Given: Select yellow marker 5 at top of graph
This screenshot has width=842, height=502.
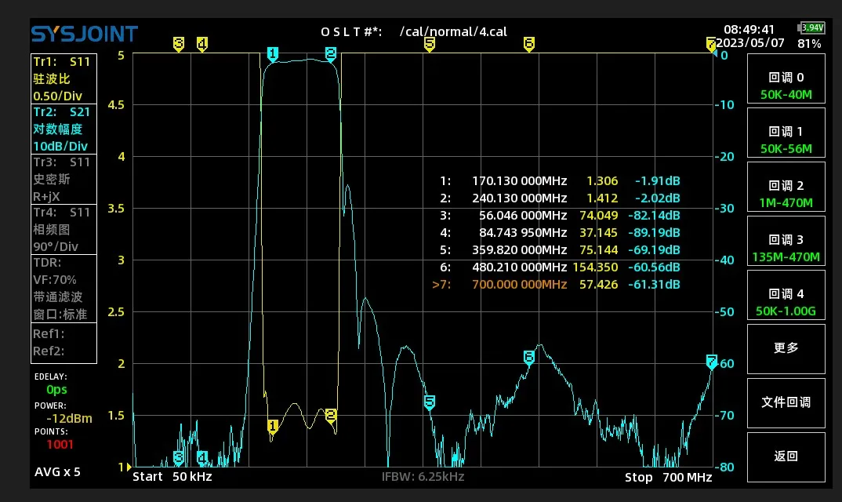Looking at the screenshot, I should point(429,44).
